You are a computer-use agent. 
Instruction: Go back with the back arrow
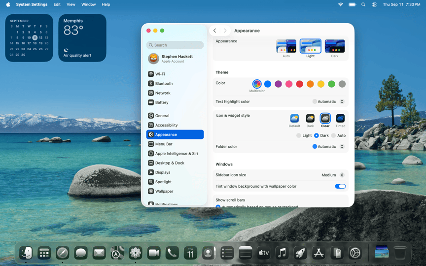tap(214, 31)
